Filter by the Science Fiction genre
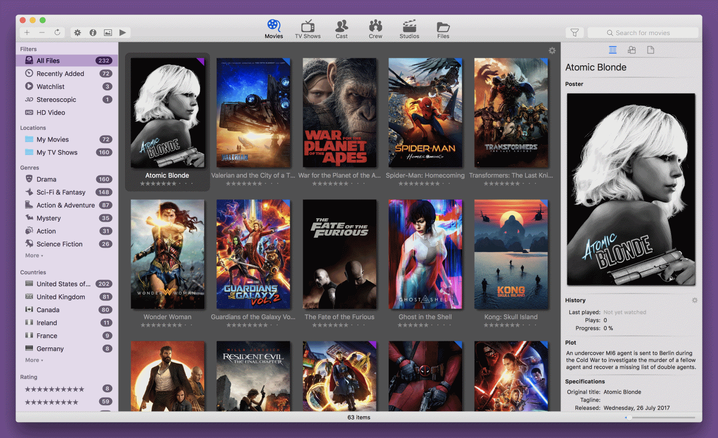The width and height of the screenshot is (718, 438). (67, 244)
